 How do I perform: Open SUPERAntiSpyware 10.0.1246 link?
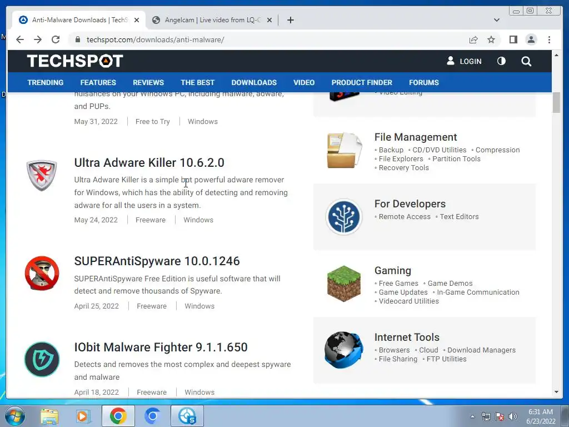(157, 261)
